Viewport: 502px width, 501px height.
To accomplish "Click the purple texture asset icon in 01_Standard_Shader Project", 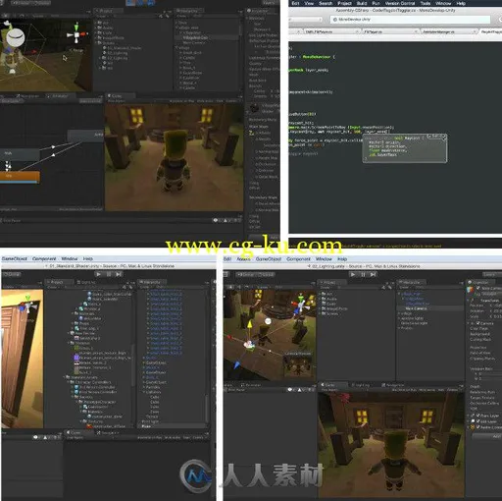I will click(76, 358).
